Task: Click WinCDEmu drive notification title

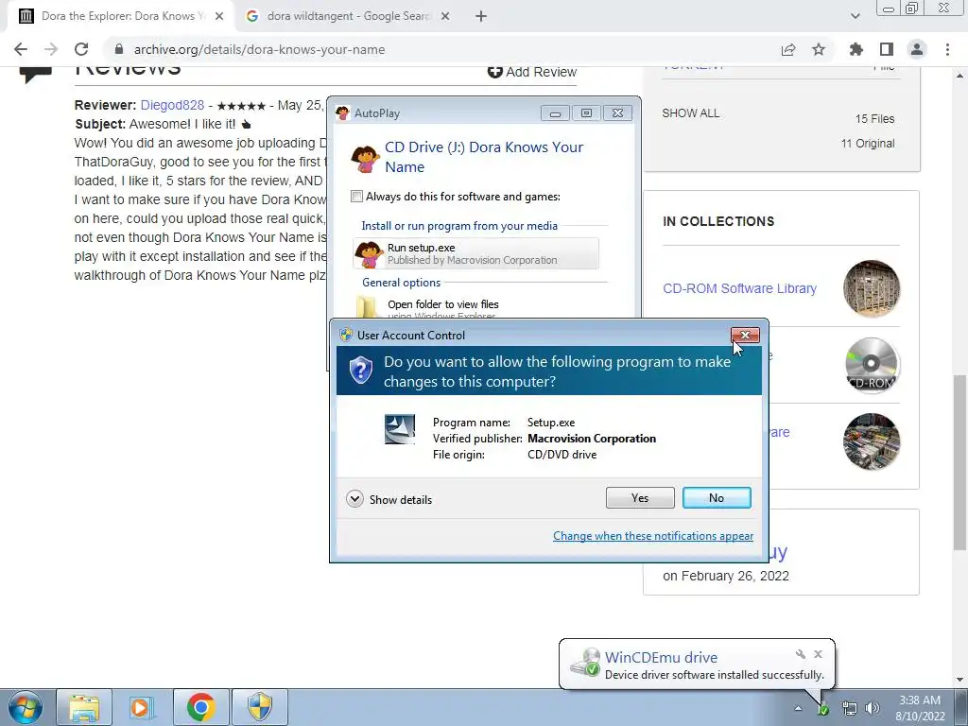Action: click(x=661, y=657)
